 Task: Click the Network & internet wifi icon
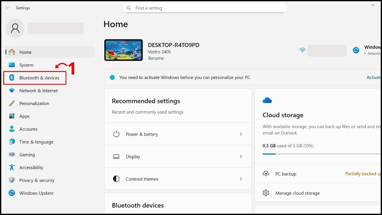coord(12,90)
